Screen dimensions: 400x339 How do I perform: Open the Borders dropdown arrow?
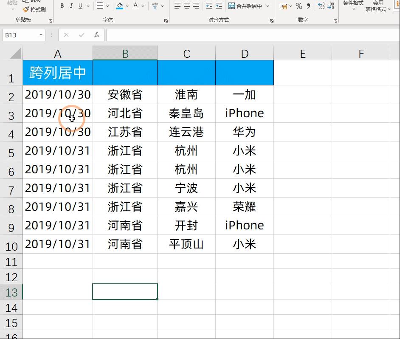pos(107,6)
